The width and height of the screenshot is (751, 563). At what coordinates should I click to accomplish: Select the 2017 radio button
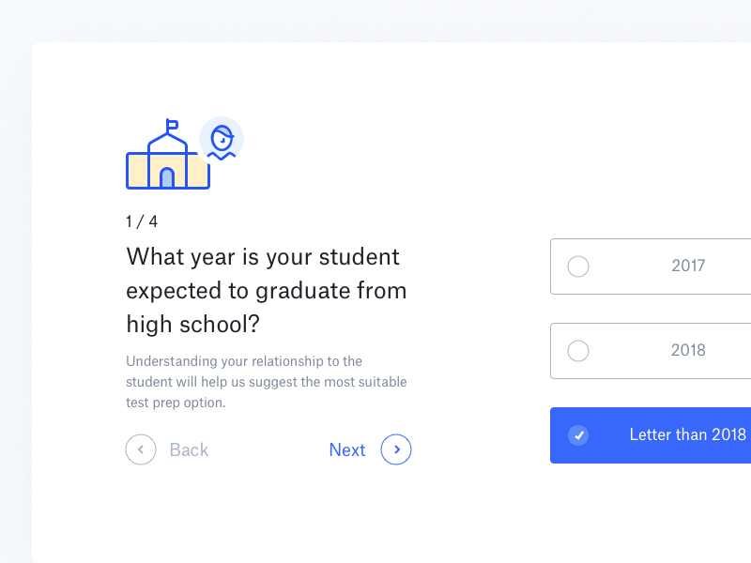coord(578,266)
